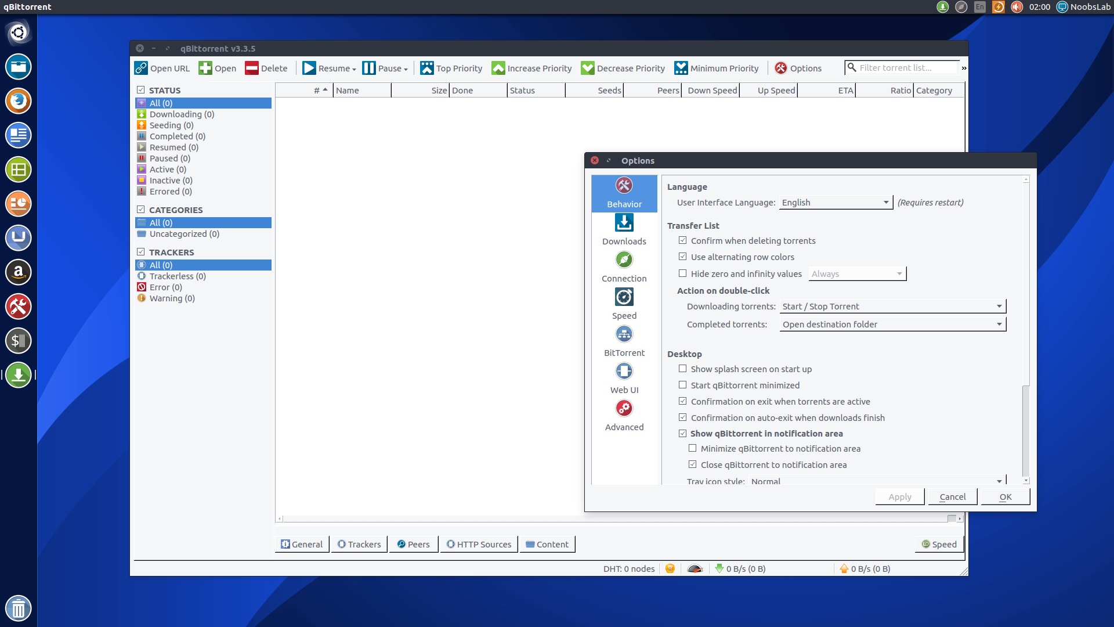Switch to the HTTP Sources tab
This screenshot has height=627, width=1114.
click(479, 545)
